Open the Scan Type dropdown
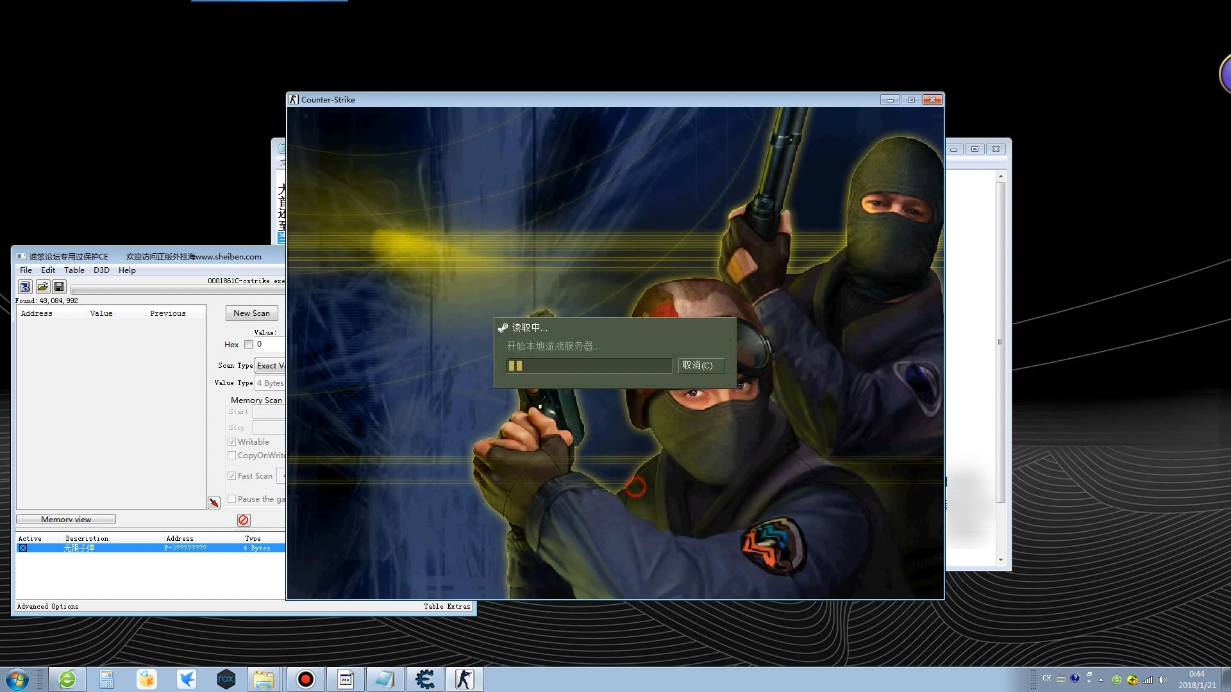The image size is (1231, 692). pyautogui.click(x=270, y=365)
